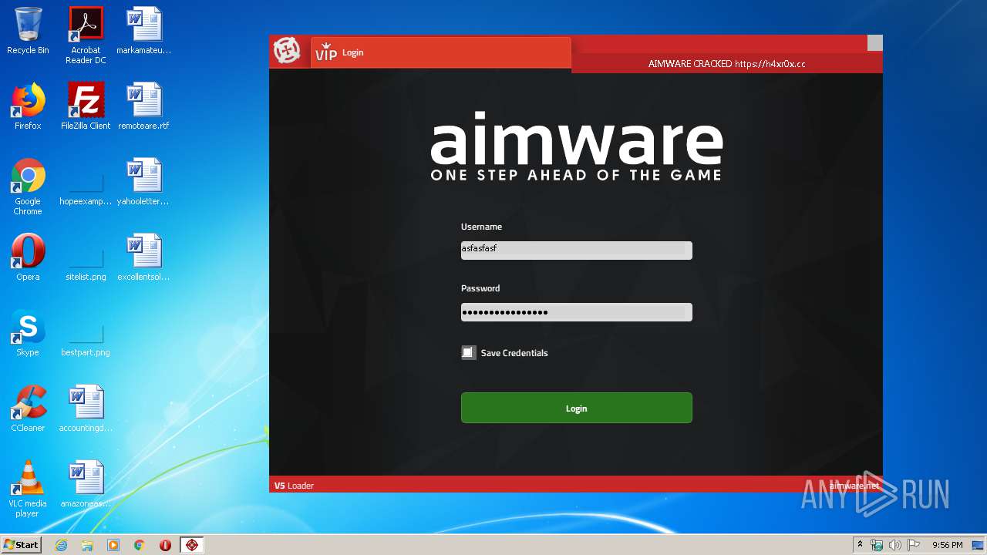Open the markamateu Word document icon
987x555 pixels.
(x=144, y=32)
